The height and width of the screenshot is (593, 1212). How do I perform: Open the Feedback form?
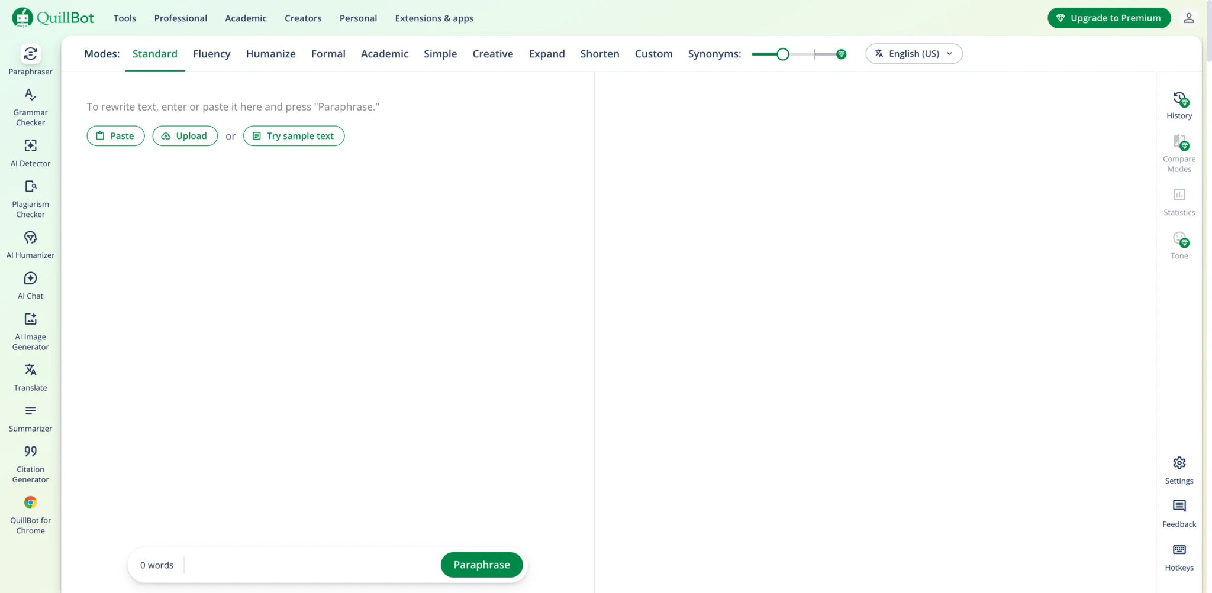click(x=1179, y=513)
